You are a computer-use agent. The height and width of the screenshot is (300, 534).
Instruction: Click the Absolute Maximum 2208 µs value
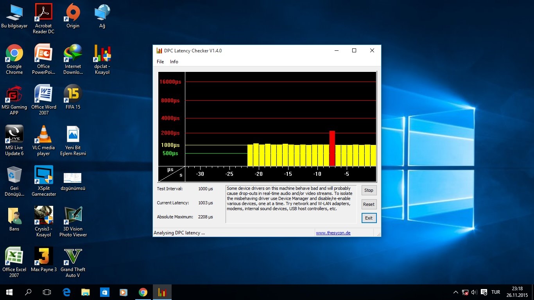tap(206, 217)
